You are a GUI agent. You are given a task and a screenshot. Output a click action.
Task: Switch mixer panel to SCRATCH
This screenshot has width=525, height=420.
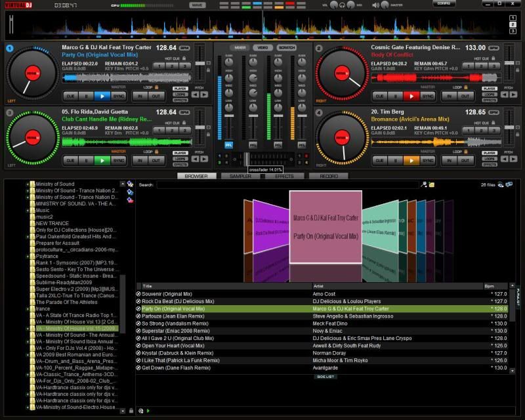point(287,47)
